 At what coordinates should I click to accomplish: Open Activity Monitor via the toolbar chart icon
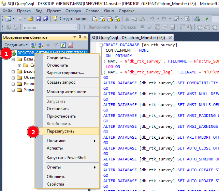(x=197, y=19)
